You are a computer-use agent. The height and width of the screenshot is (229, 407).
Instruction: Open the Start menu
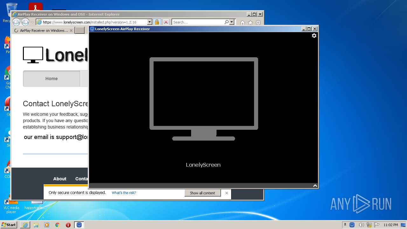9,225
